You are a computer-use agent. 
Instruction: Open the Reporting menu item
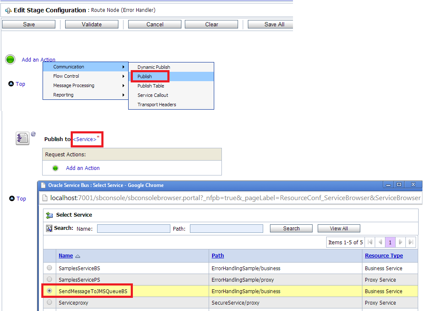[86, 95]
